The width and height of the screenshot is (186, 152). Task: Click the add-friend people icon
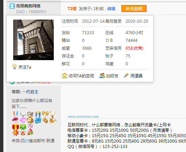[102, 75]
